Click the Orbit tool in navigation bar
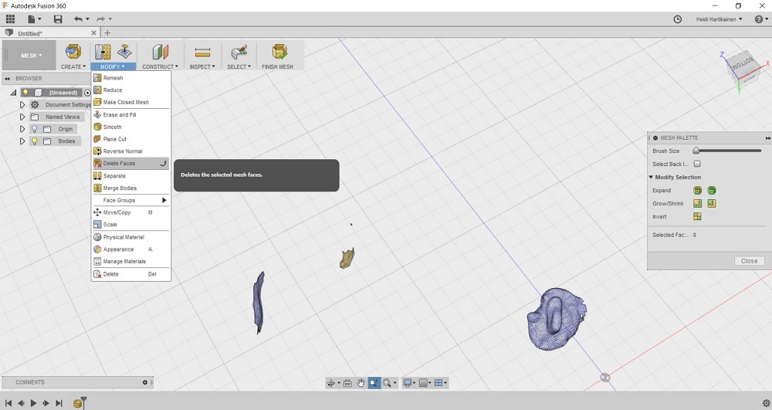 tap(331, 383)
